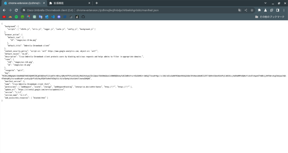Viewport: 288px width, 153px height.
Task: Close the chrome-extension manifest tab
Action: coord(43,3)
